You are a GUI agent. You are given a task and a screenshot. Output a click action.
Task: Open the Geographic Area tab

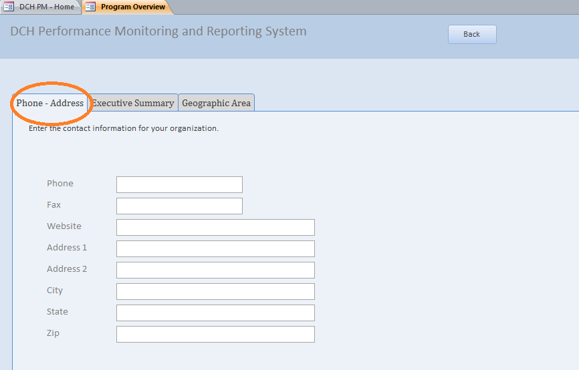(x=216, y=103)
